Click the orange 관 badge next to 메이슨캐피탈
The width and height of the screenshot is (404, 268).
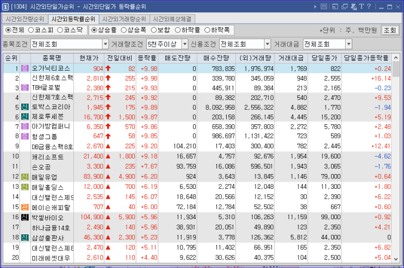pos(24,207)
